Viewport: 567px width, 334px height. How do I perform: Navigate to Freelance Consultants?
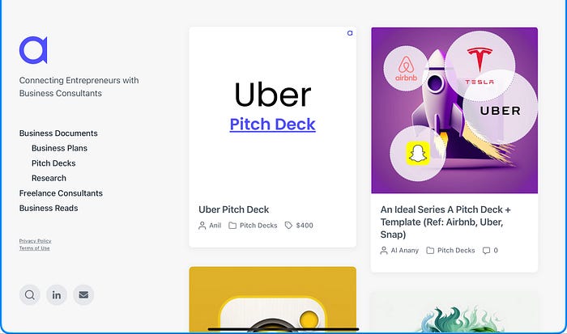61,193
